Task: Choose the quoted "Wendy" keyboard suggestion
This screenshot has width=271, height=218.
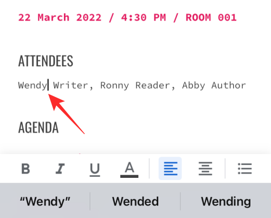Action: pyautogui.click(x=45, y=201)
